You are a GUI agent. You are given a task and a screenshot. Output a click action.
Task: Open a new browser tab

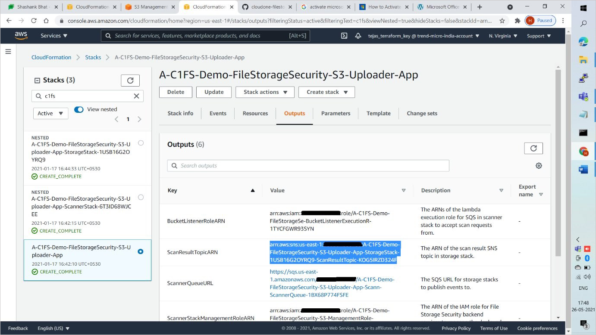click(480, 7)
